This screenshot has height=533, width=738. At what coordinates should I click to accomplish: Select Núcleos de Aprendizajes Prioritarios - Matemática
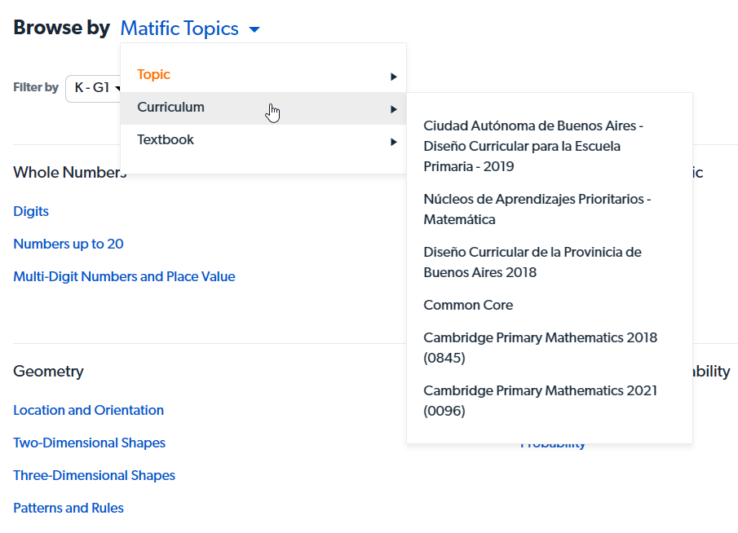537,209
